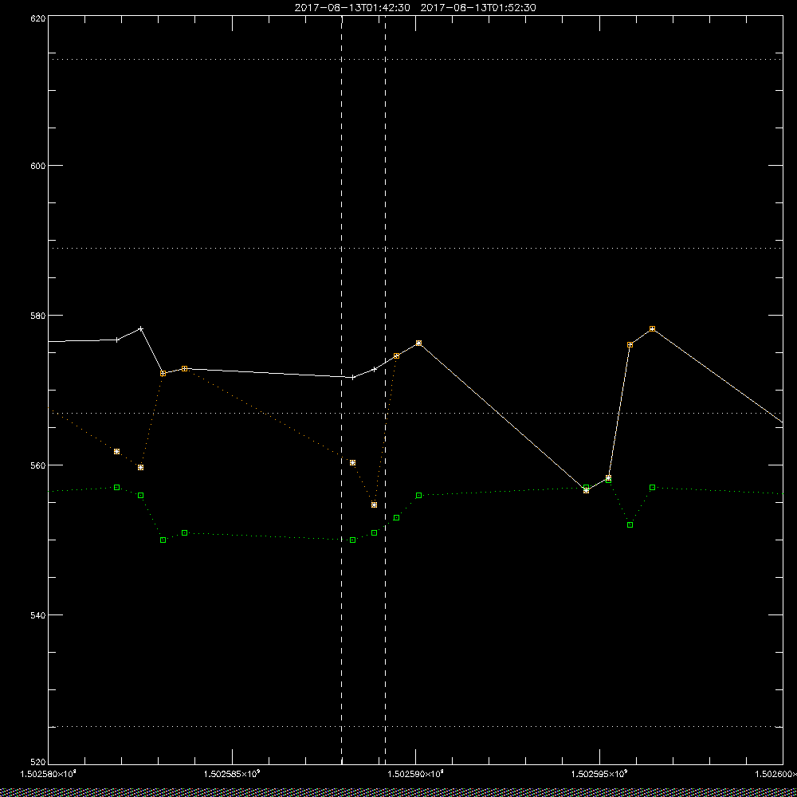
Task: Click the 2017-08-13T01:42:30 start timestamp in the title
Action: pos(352,8)
